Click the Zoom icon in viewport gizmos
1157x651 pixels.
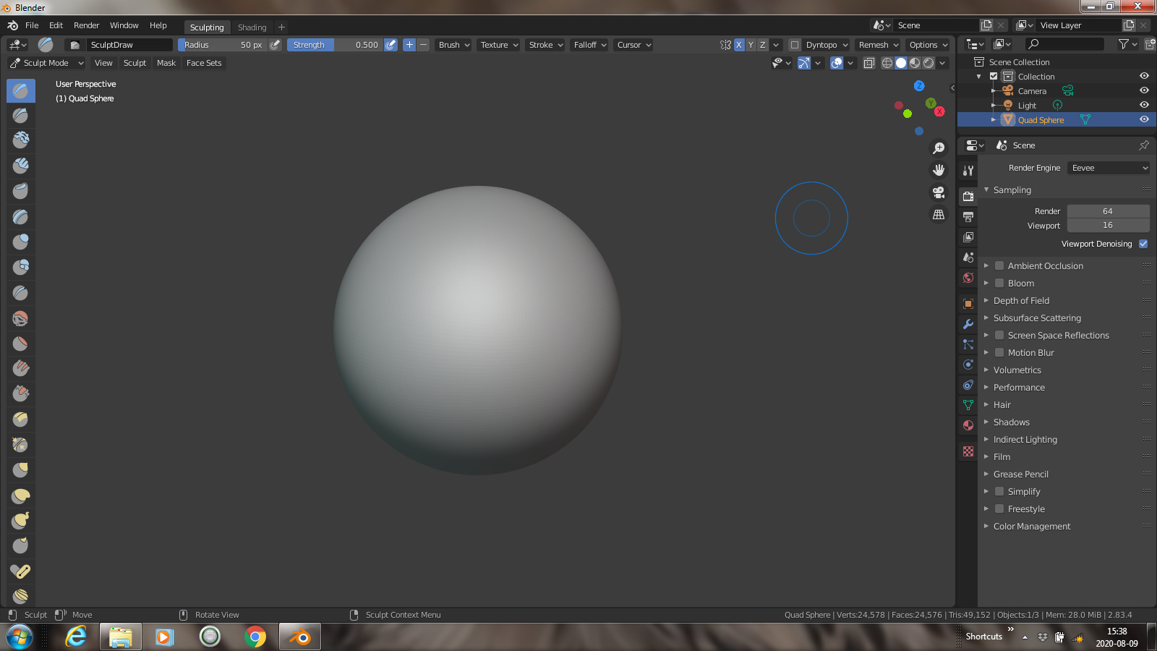pos(938,147)
